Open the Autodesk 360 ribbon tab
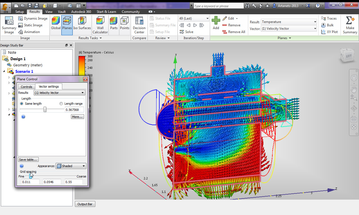The height and width of the screenshot is (215, 359). [x=81, y=12]
